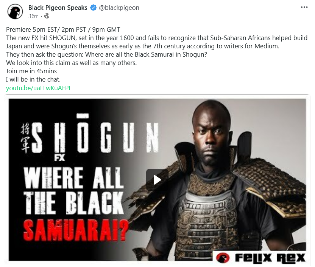The image size is (315, 267).
Task: Click the red SAMUARAI? text
Action: pyautogui.click(x=76, y=230)
